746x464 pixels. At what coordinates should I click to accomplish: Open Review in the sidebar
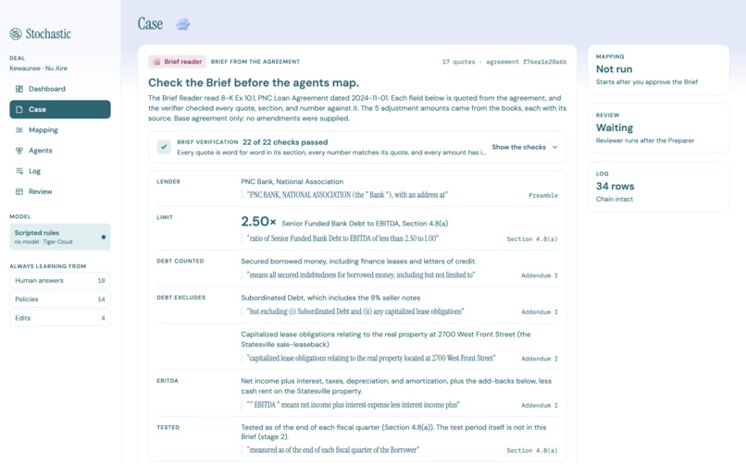[x=60, y=192]
